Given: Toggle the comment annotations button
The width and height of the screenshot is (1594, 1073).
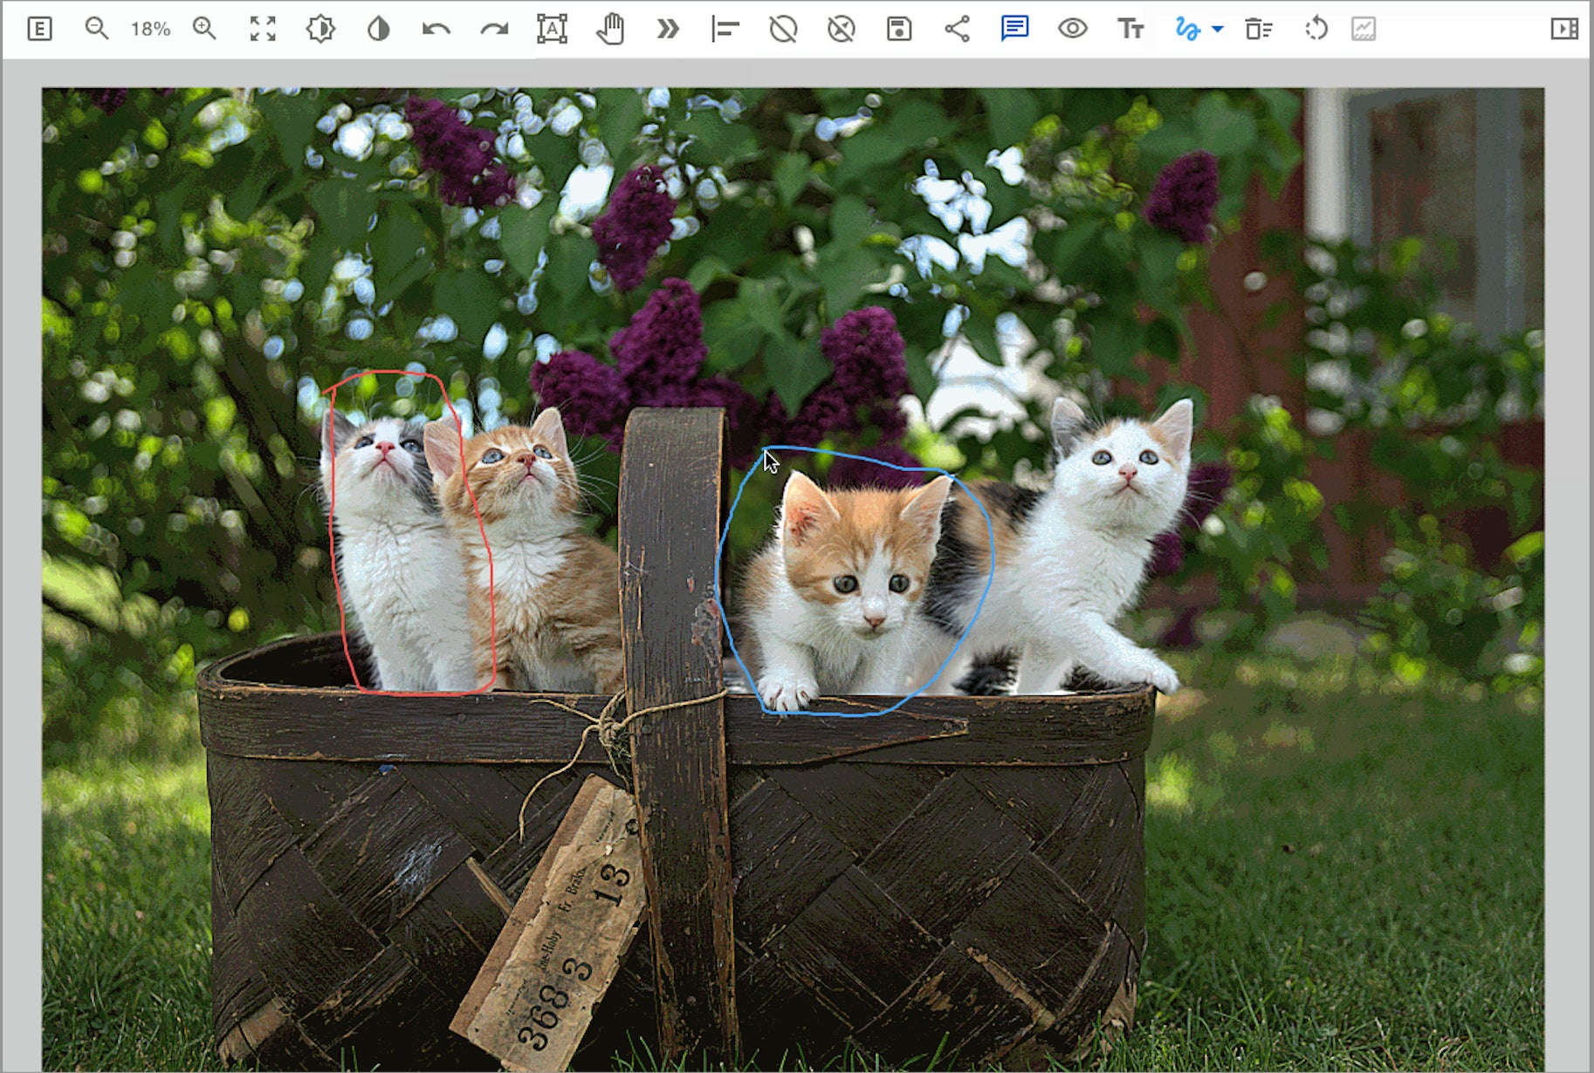Looking at the screenshot, I should click(1014, 29).
